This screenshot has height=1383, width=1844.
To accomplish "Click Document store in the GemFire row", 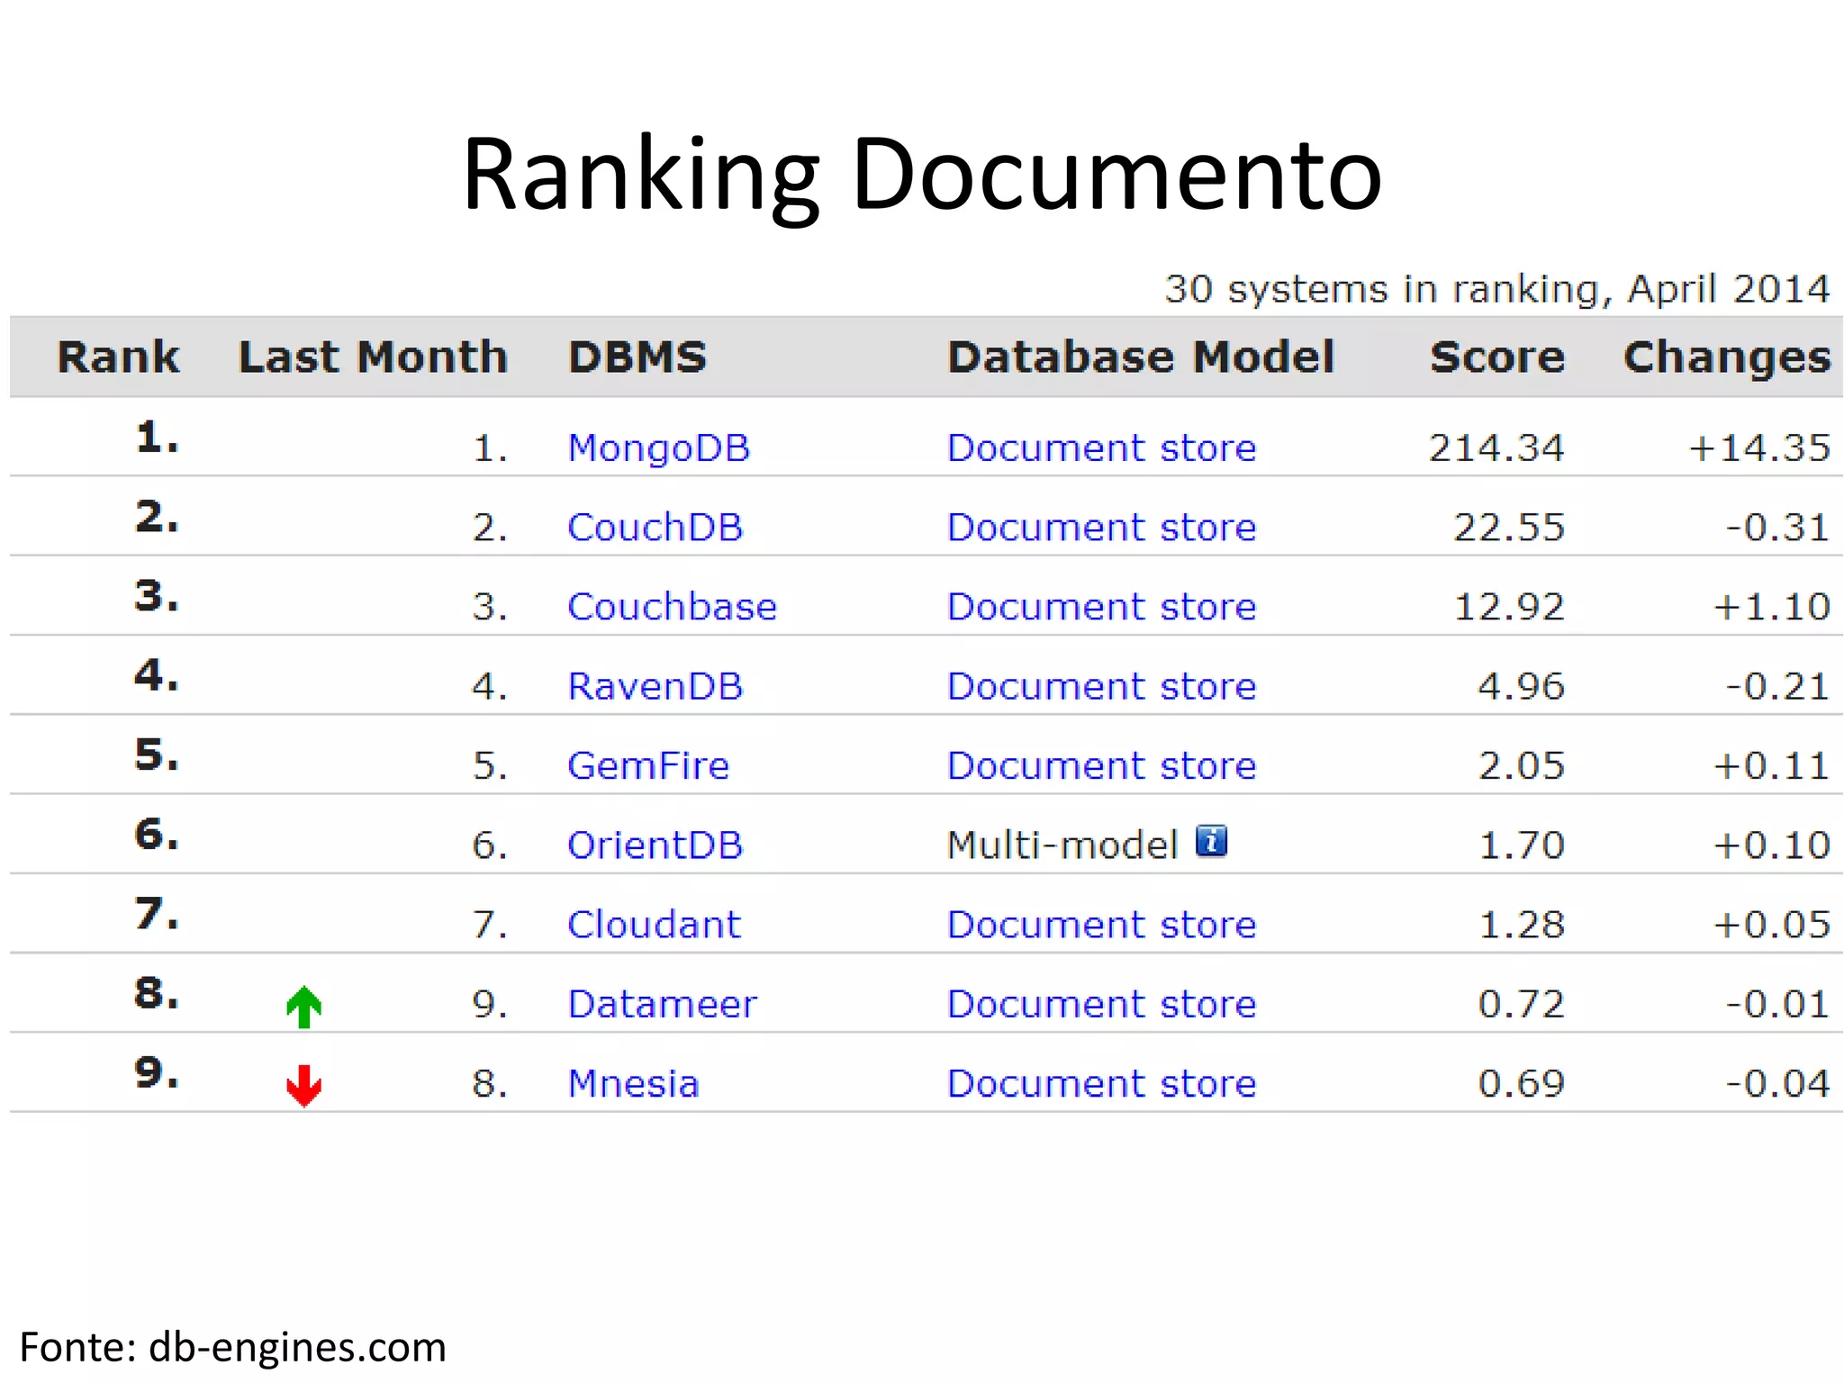I will [x=1101, y=765].
